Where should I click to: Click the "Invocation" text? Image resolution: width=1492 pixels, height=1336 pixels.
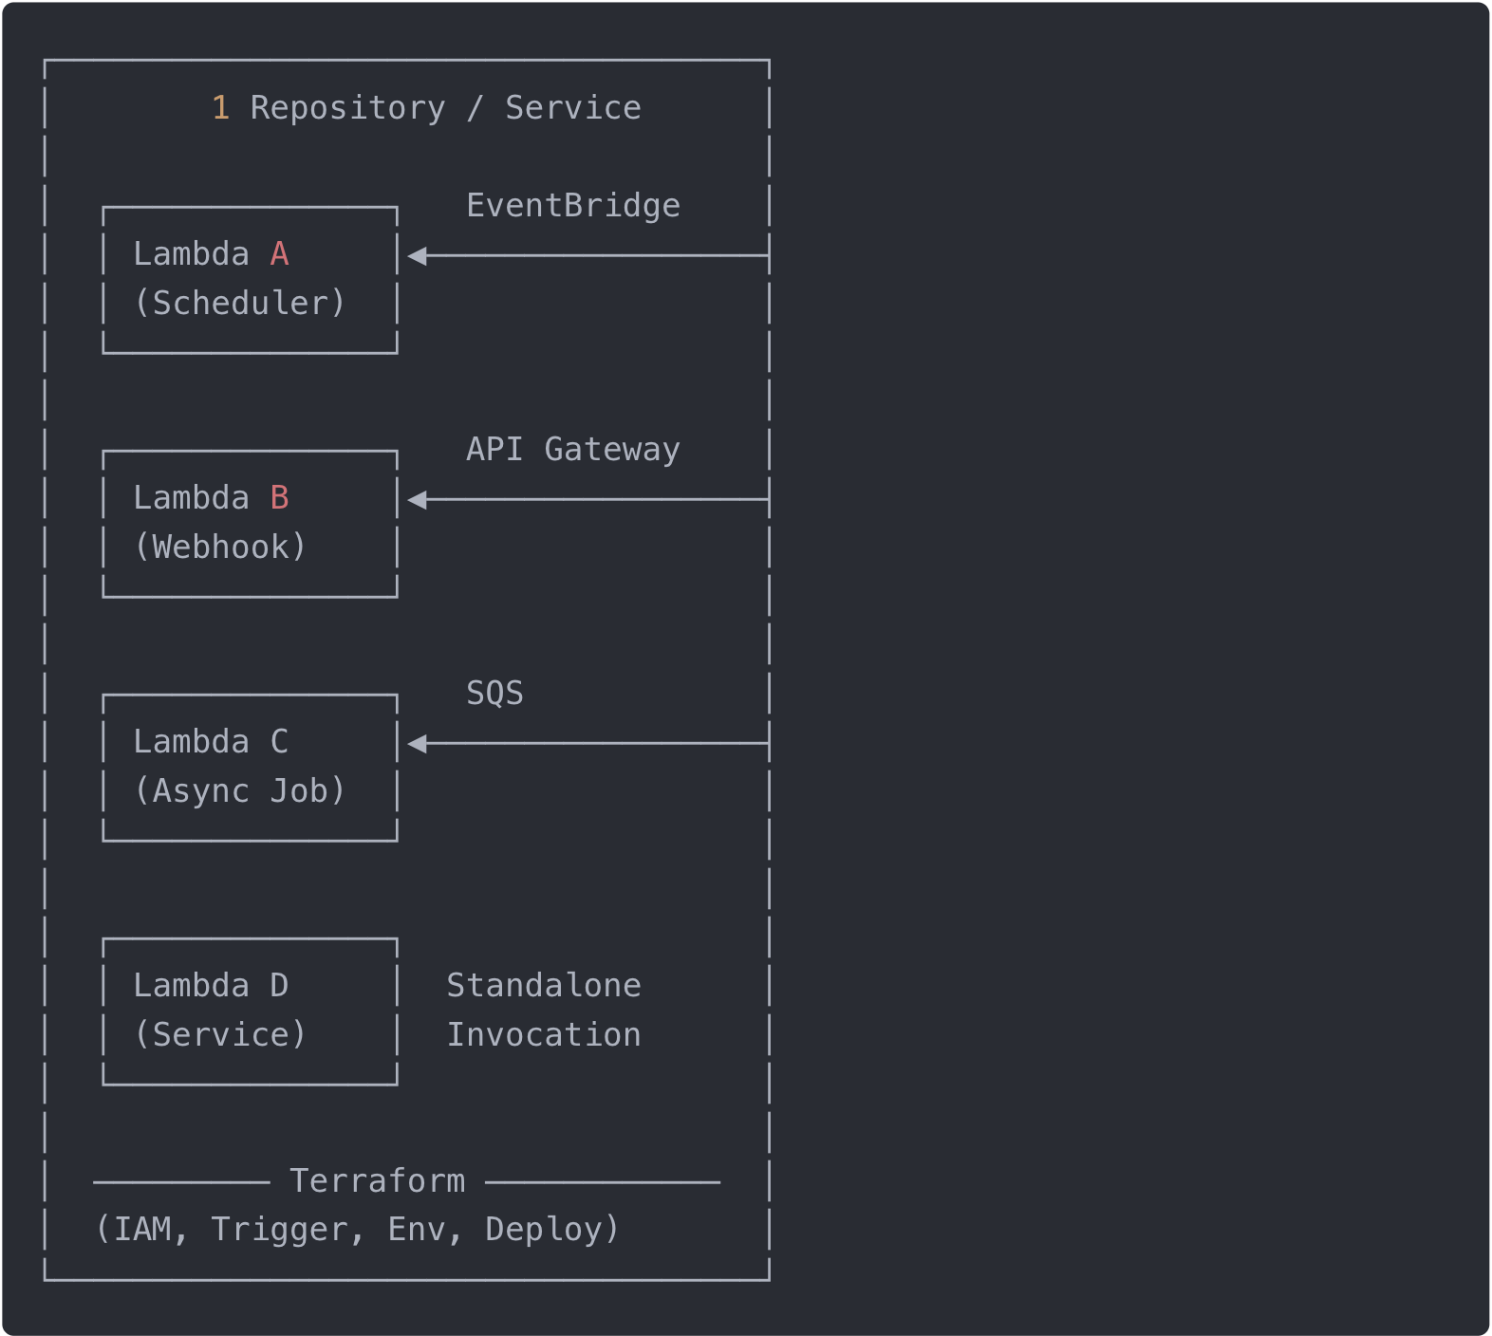click(x=544, y=1035)
